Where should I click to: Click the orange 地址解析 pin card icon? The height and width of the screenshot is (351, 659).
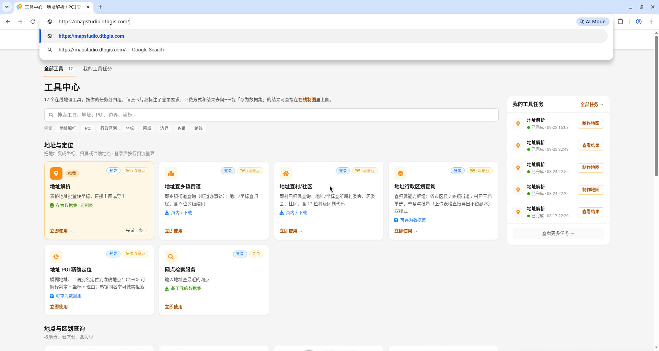(x=56, y=173)
